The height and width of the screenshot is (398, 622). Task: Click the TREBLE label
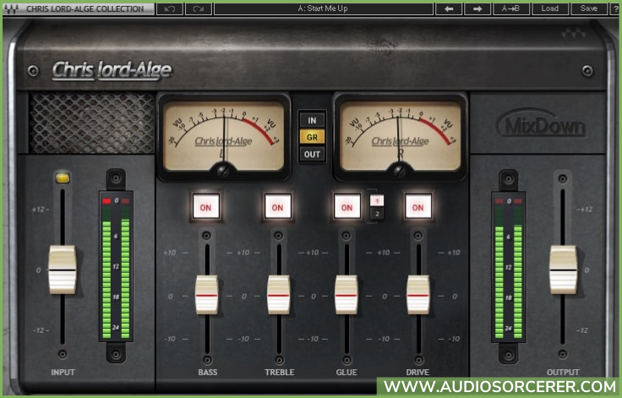coord(280,372)
